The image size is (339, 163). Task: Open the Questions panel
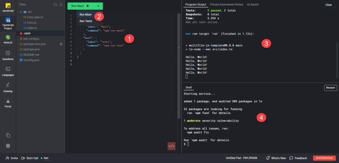click(8, 55)
